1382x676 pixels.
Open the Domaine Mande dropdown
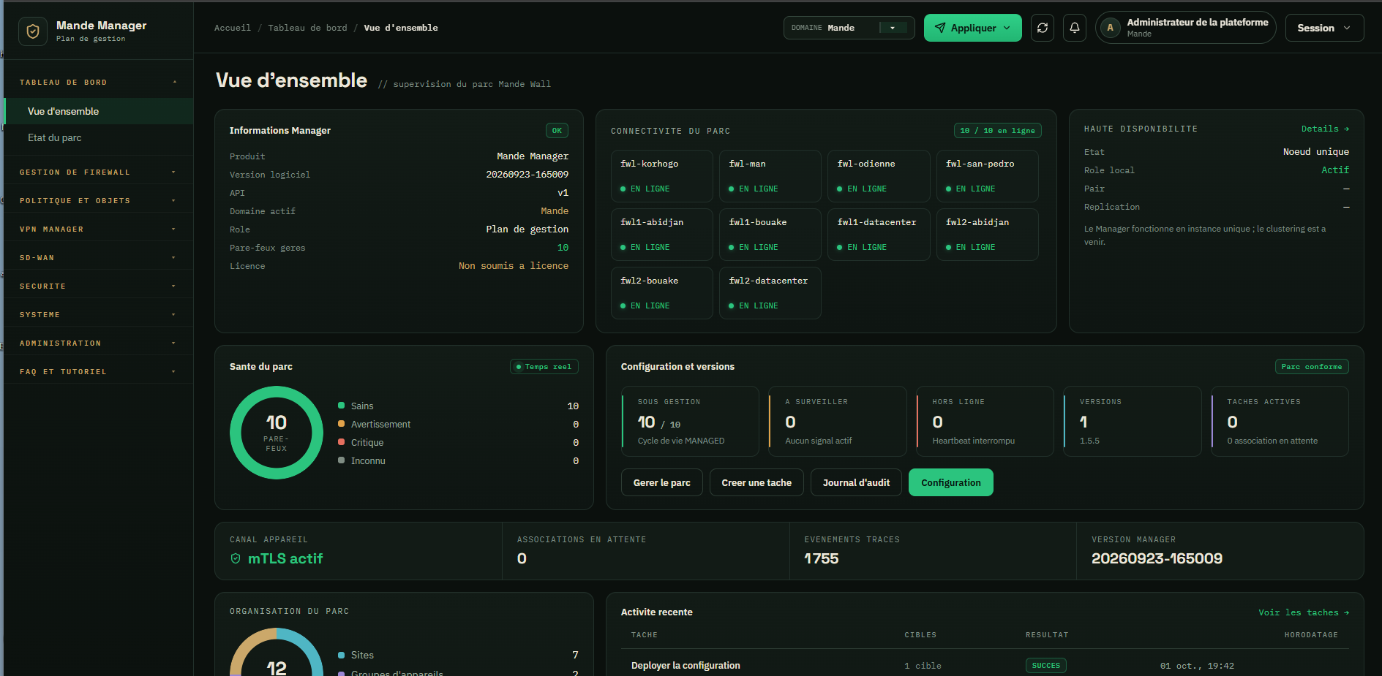point(849,28)
